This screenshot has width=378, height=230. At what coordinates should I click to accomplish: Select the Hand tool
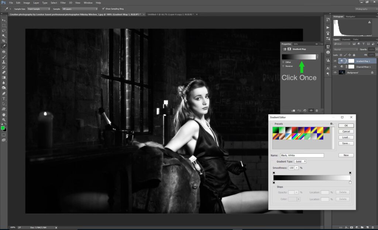coord(4,115)
